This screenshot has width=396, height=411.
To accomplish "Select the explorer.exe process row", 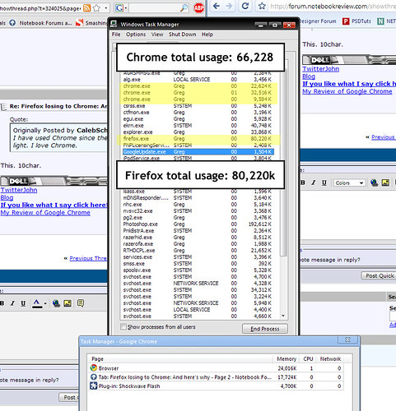I will click(x=198, y=132).
